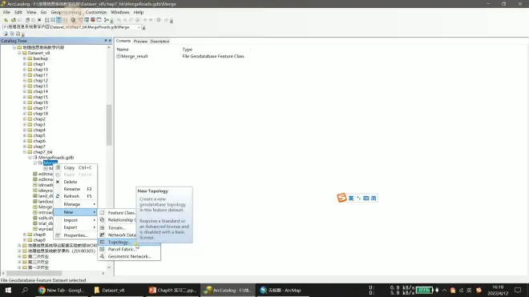Image resolution: width=529 pixels, height=297 pixels.
Task: Open the Help menu
Action: [139, 12]
